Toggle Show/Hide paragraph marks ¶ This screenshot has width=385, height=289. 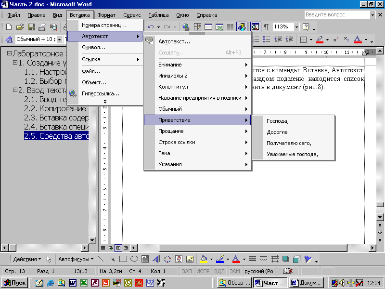point(266,27)
